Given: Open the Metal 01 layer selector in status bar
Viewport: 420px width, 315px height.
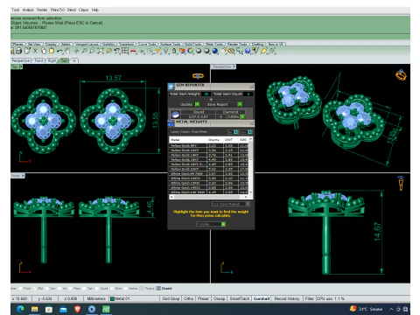Looking at the screenshot, I should pos(135,298).
